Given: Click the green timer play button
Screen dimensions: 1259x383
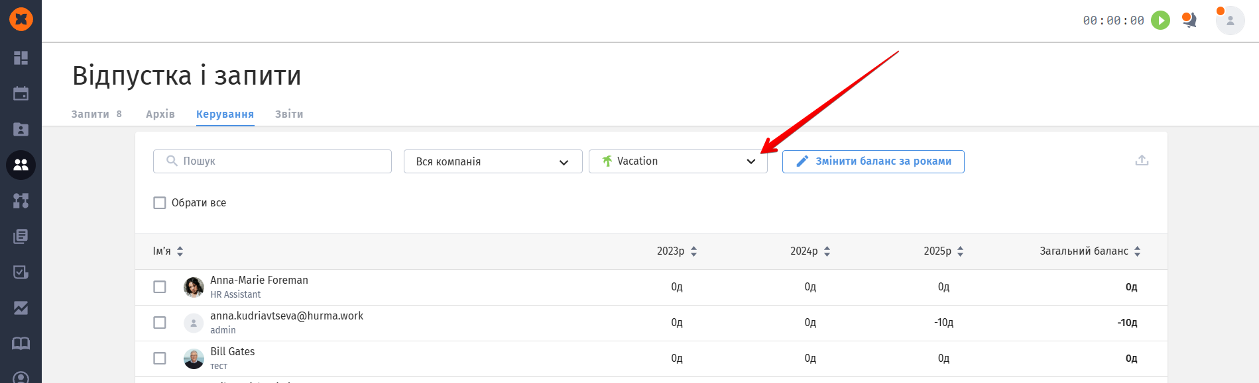Looking at the screenshot, I should [x=1160, y=21].
